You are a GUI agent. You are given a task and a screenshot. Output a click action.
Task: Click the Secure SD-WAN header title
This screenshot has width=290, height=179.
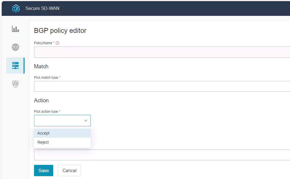[x=42, y=8]
